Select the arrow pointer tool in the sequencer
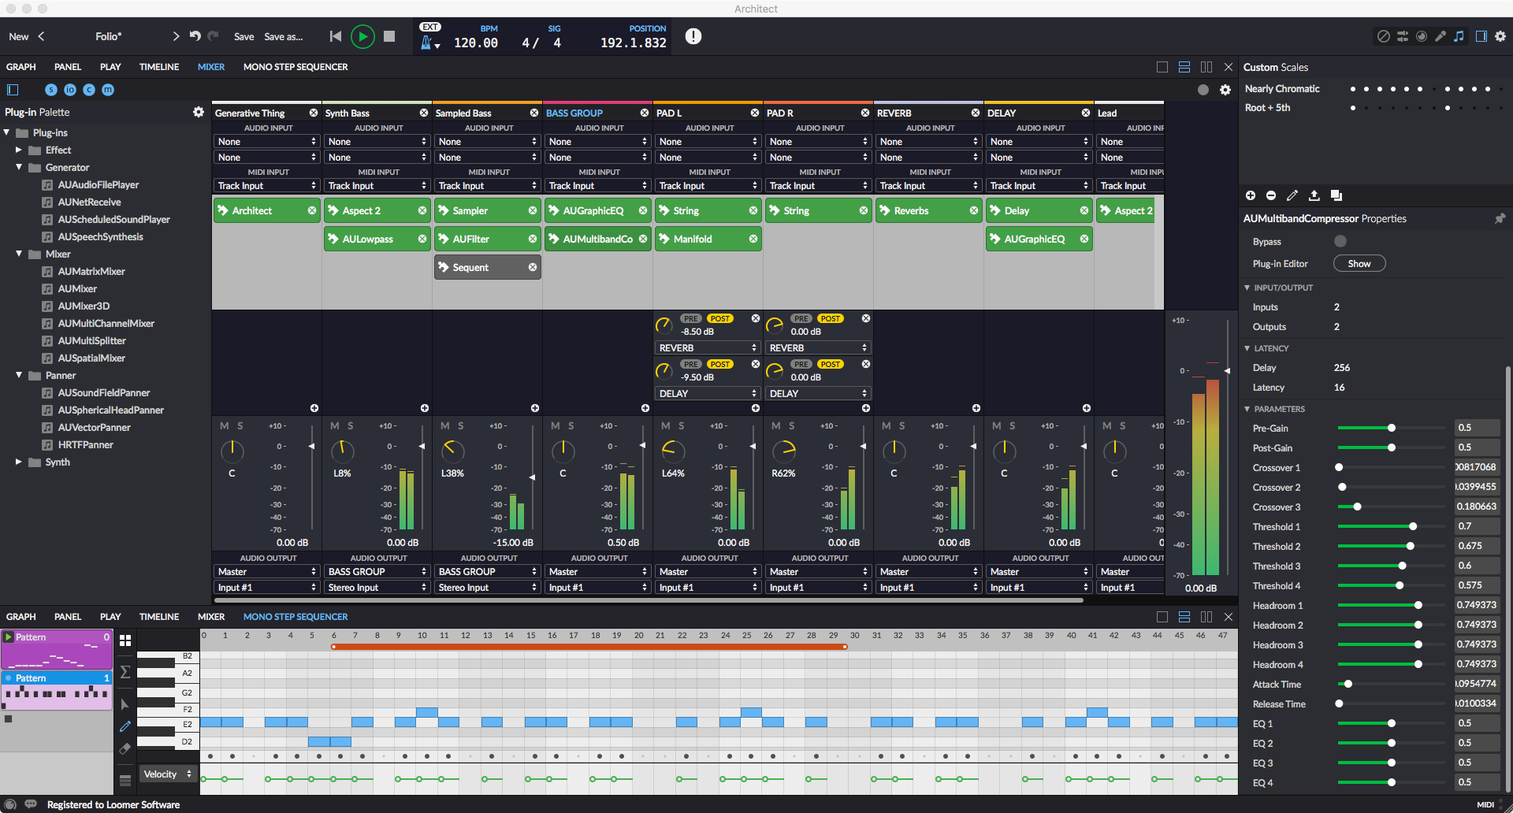Screen dimensions: 1513x813 pos(125,704)
